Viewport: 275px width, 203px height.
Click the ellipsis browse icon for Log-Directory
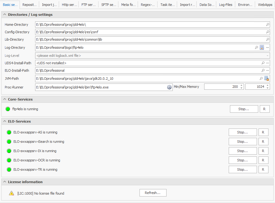pos(267,47)
